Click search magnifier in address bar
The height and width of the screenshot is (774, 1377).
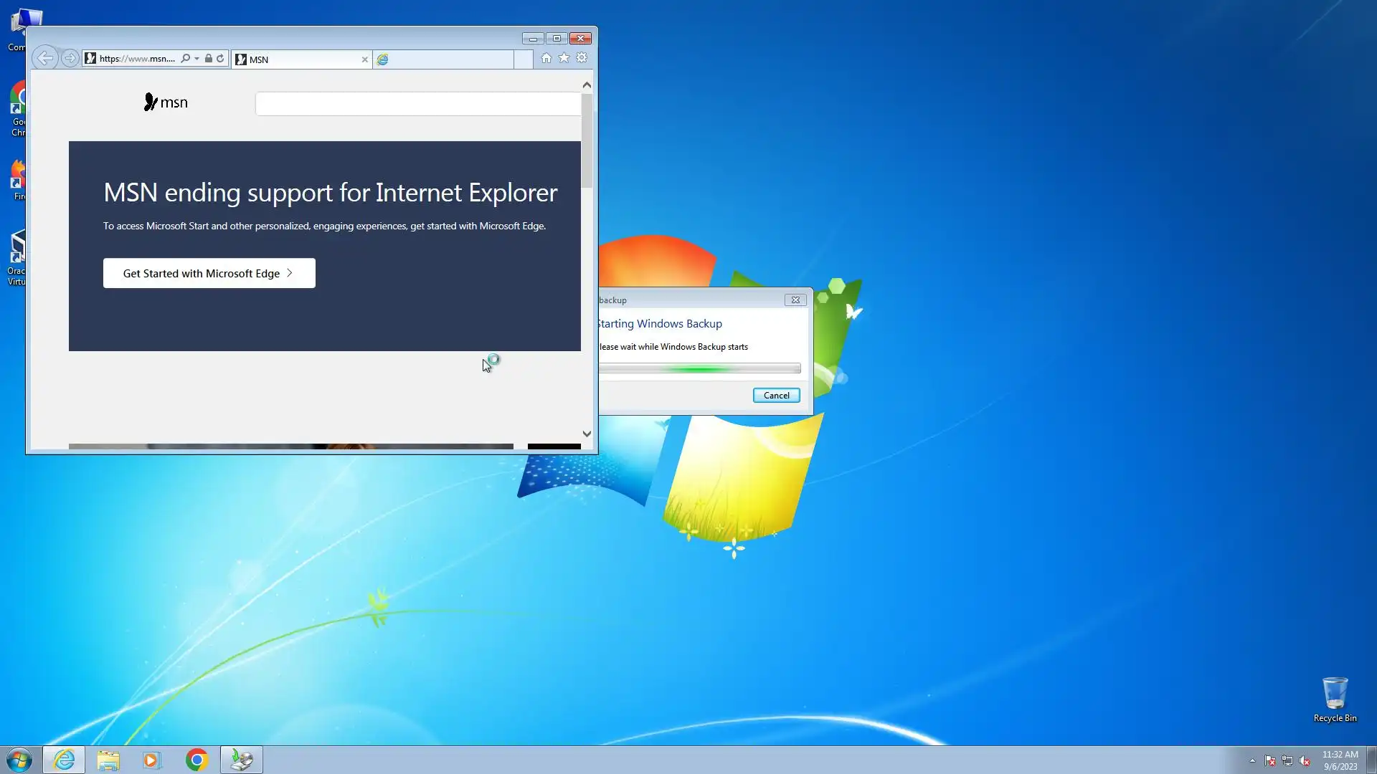point(186,59)
